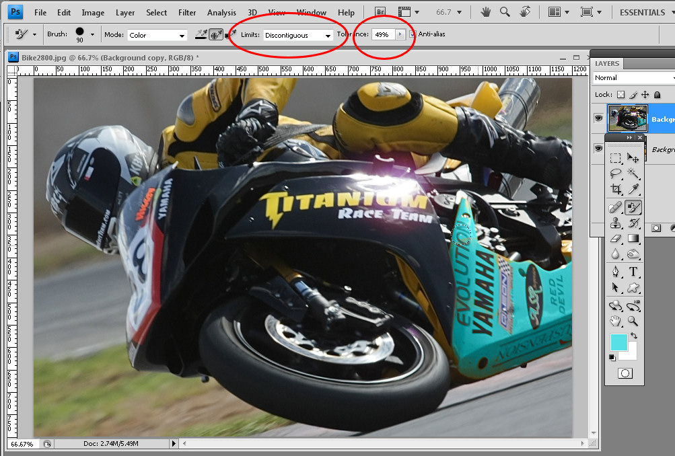Open the Brush picker dropdown arrow
Viewport: 675px width, 456px height.
(x=92, y=34)
